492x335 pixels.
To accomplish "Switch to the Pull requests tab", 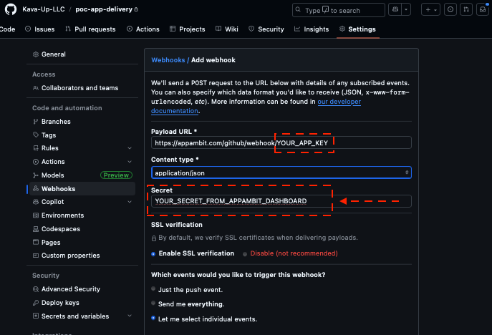I will (x=91, y=29).
